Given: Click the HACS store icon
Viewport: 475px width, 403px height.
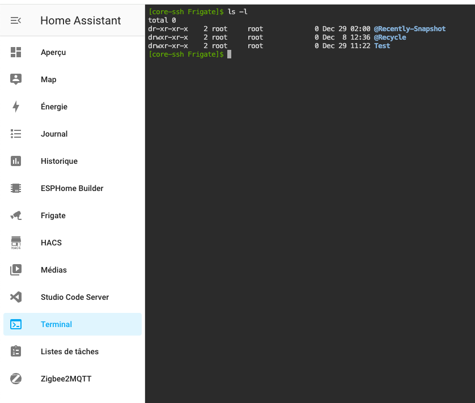Looking at the screenshot, I should click(16, 243).
